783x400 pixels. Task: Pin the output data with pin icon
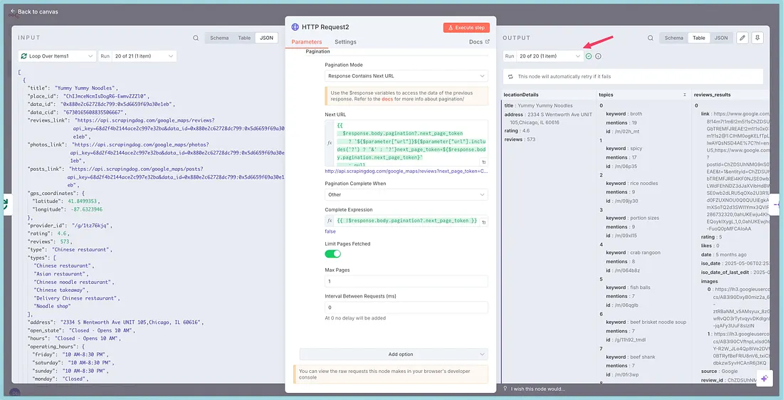(758, 38)
